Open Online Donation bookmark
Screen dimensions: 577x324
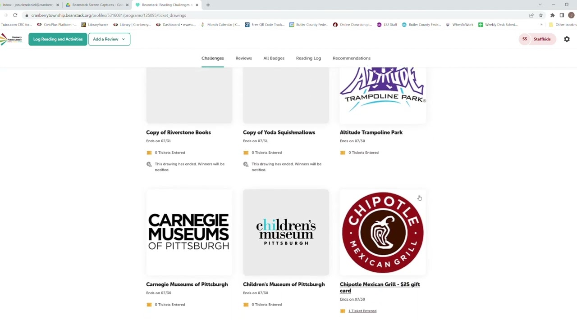[353, 25]
